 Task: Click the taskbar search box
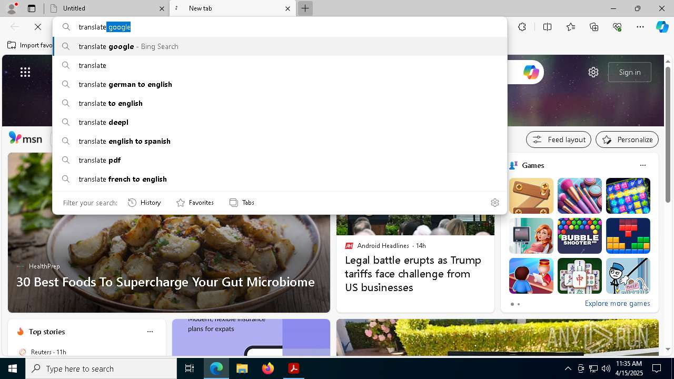click(x=101, y=368)
